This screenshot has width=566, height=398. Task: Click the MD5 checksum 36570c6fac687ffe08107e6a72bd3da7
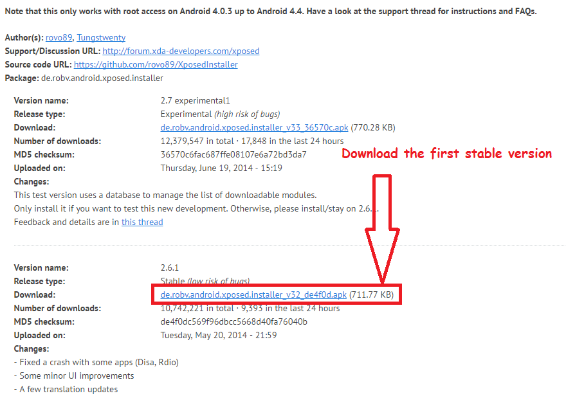[x=233, y=154]
